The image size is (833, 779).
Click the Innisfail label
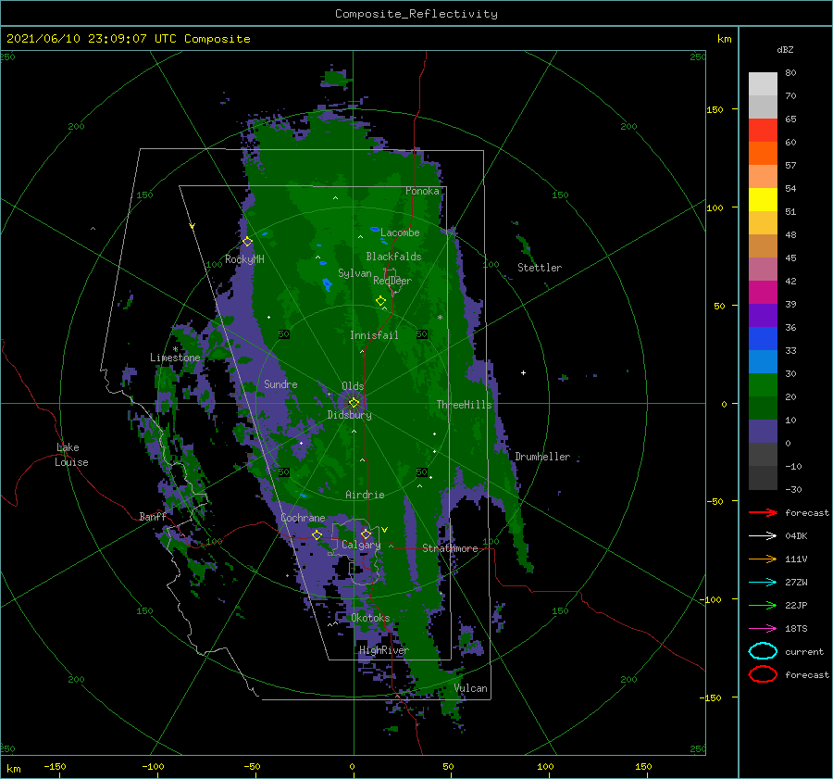(374, 335)
